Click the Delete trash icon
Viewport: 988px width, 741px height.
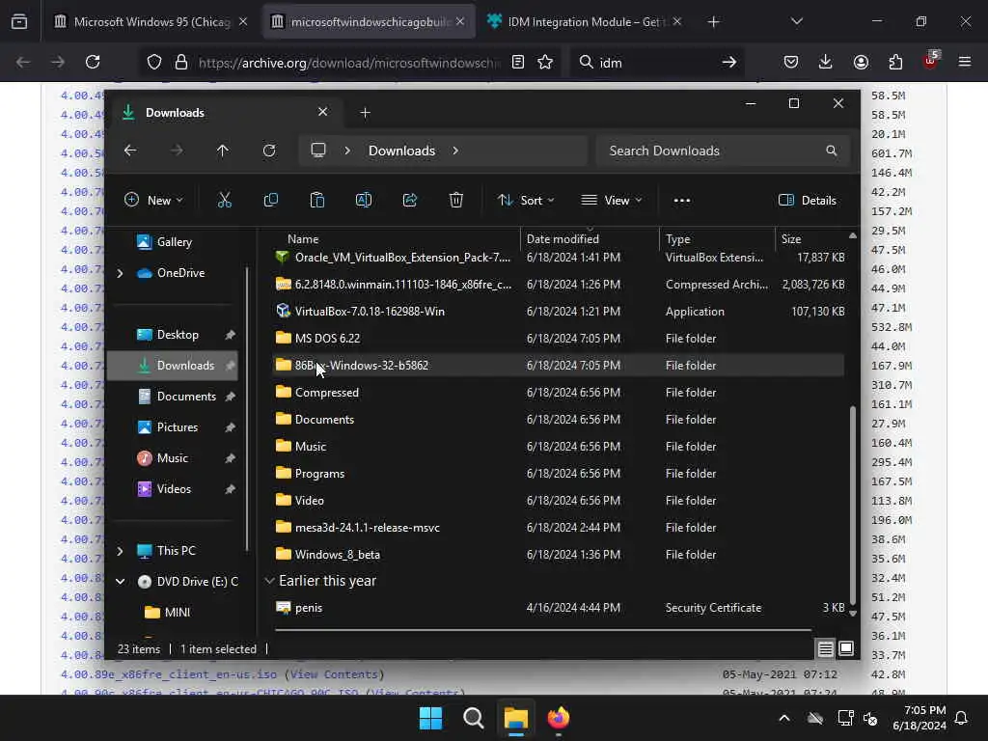tap(456, 201)
